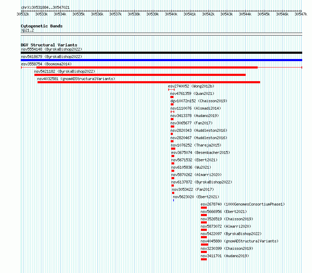This screenshot has width=312, height=273.
Task: Click the nsv5554148 (ByrskaBishop2022) label
Action: point(52,49)
